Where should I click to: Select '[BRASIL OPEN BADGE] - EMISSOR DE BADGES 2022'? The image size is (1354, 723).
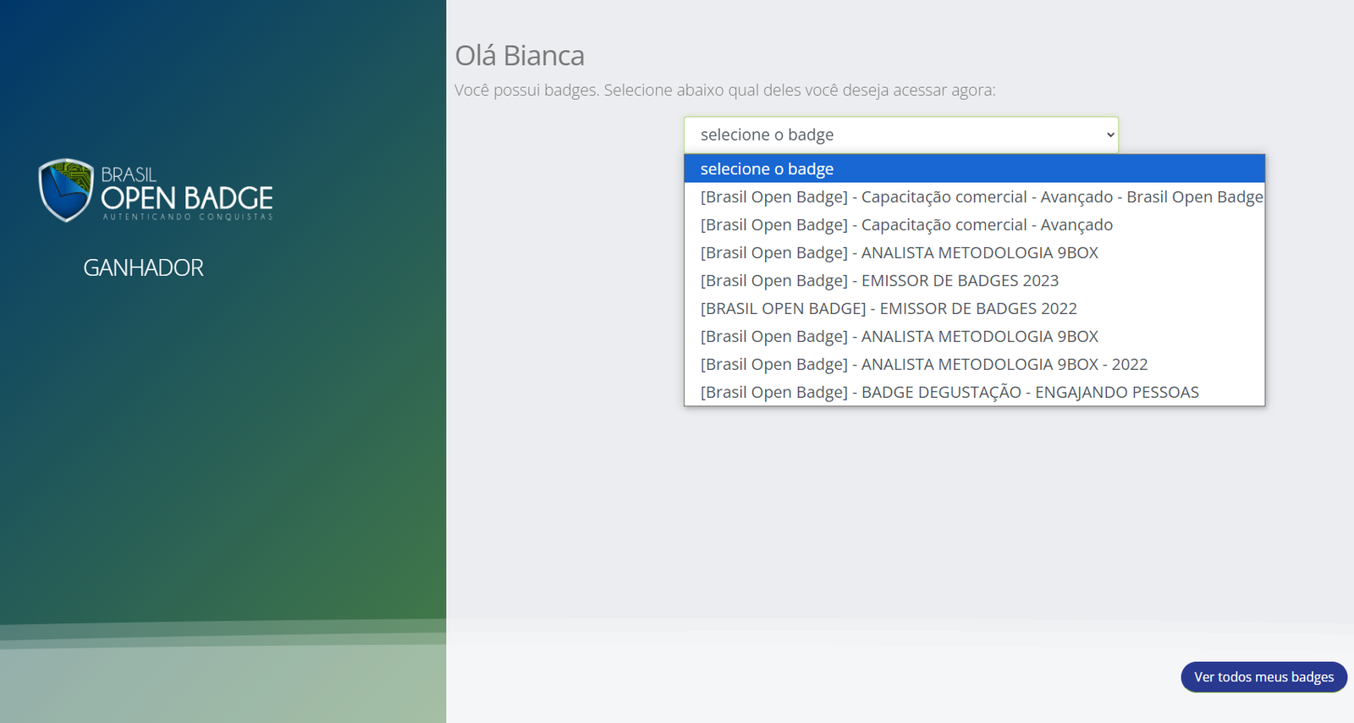[x=974, y=308]
